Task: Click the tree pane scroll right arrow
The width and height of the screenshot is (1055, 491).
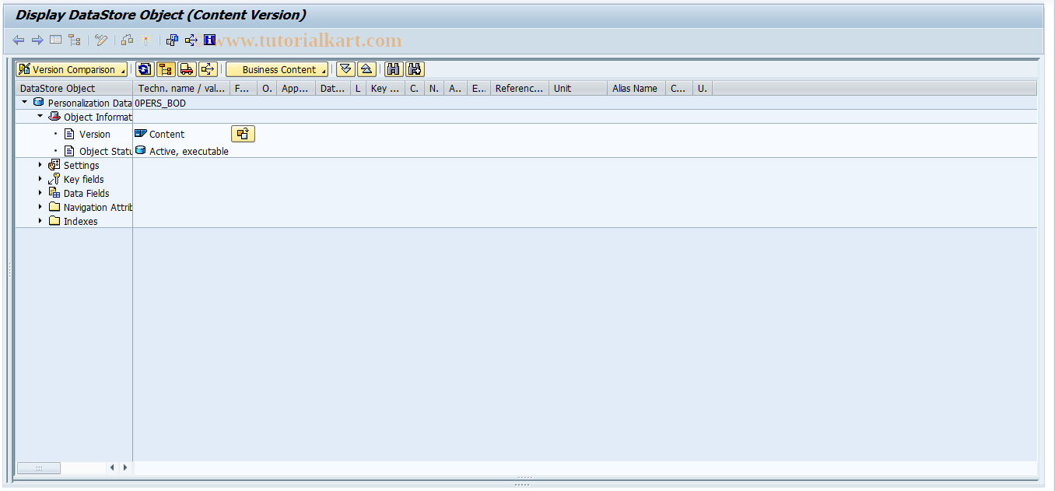Action: pos(124,468)
